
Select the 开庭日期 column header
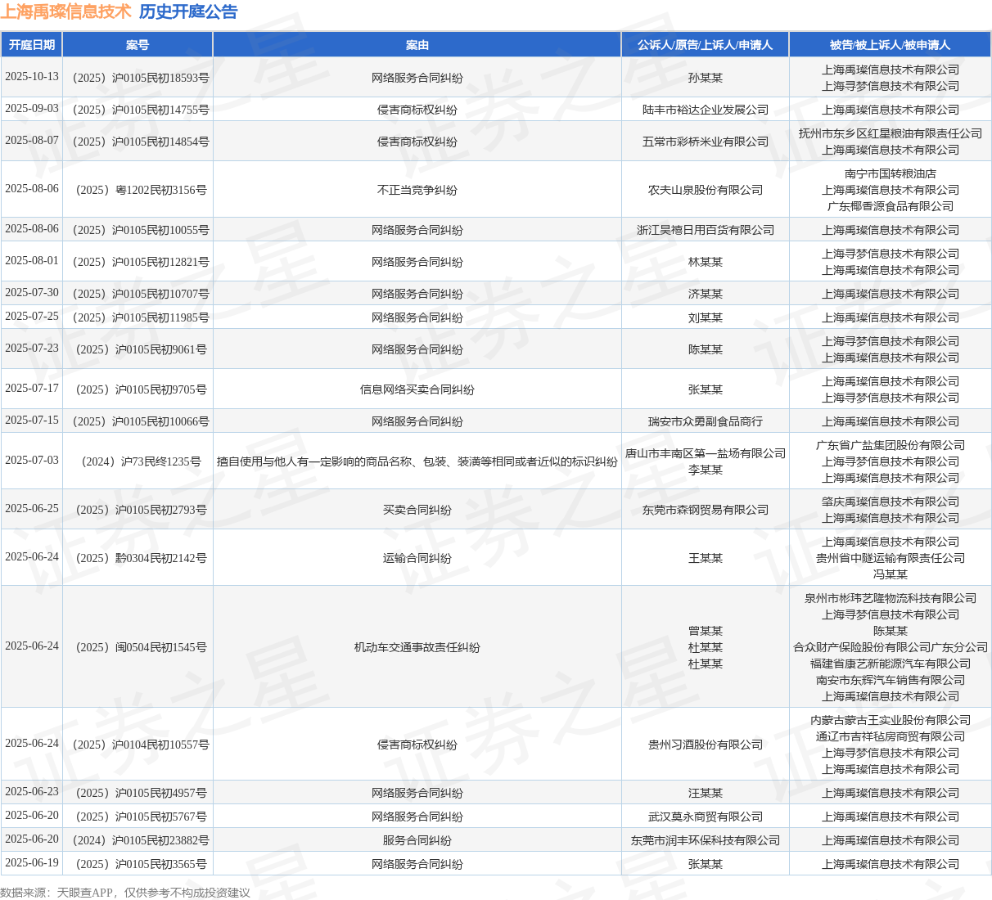[32, 45]
